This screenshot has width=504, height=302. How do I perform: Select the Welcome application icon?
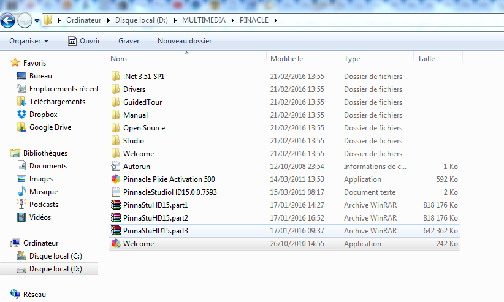[x=116, y=243]
